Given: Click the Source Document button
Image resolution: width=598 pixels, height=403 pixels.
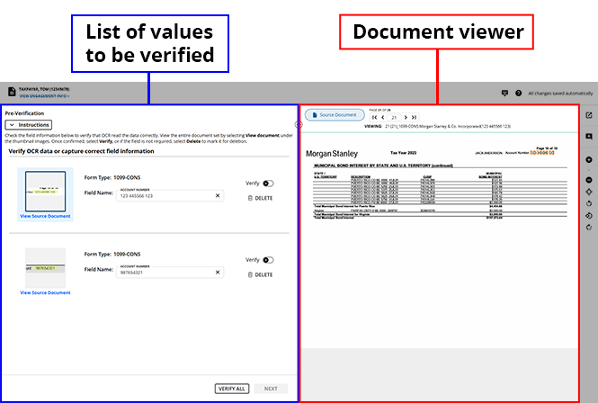Looking at the screenshot, I should [x=335, y=115].
